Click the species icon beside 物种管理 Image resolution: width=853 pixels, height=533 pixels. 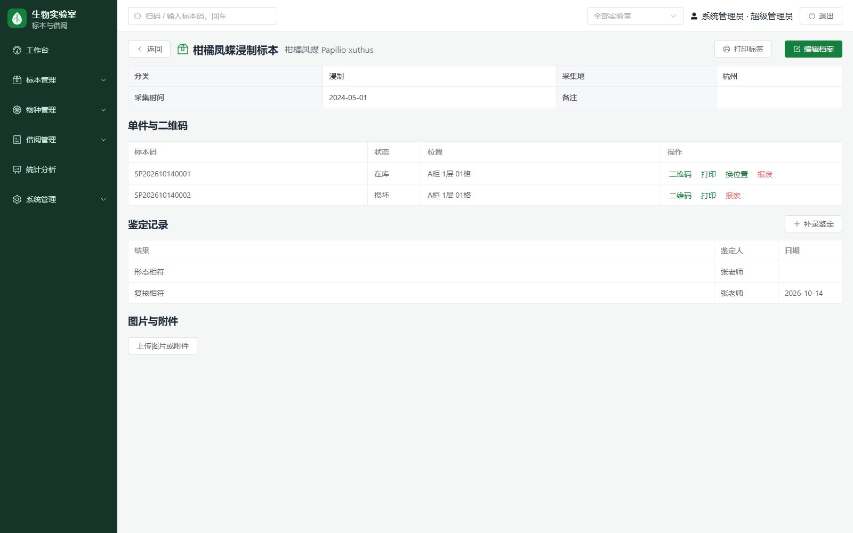[x=17, y=110]
